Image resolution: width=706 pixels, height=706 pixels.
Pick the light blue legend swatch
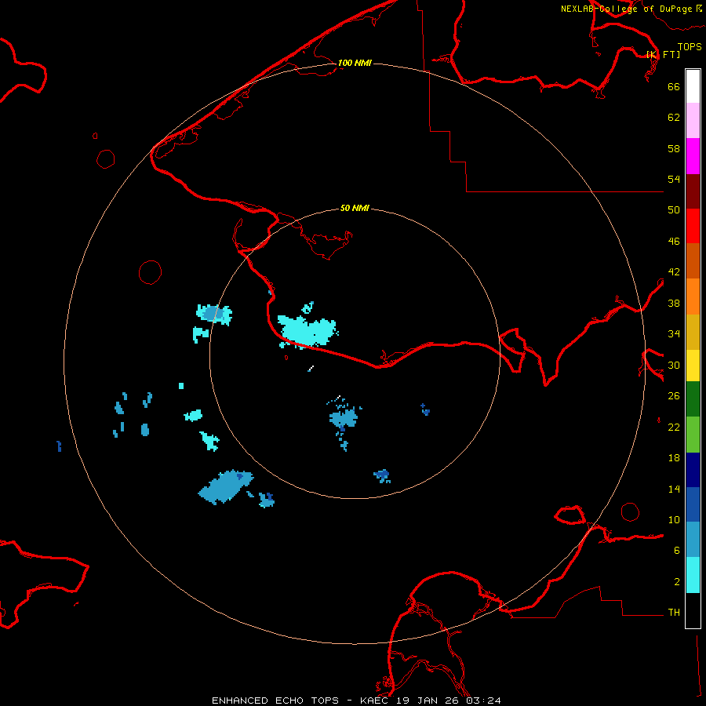point(693,540)
